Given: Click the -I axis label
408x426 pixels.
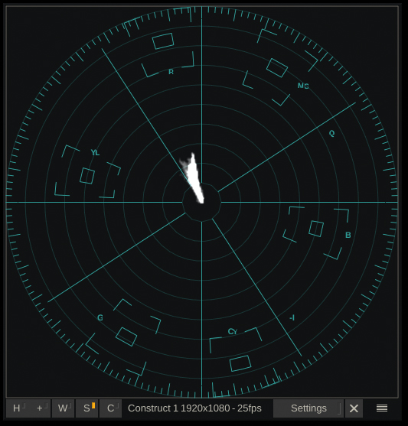Looking at the screenshot, I should click(x=292, y=317).
